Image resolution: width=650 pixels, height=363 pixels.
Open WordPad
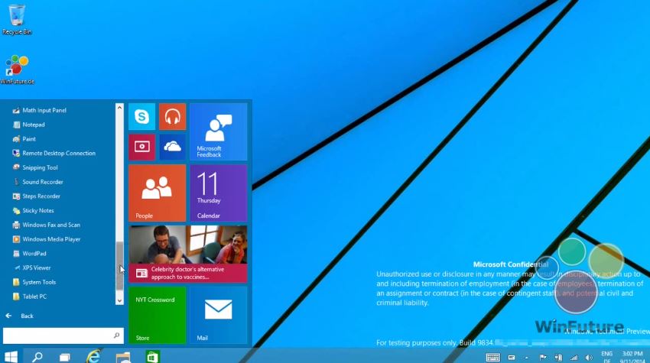[29, 254]
